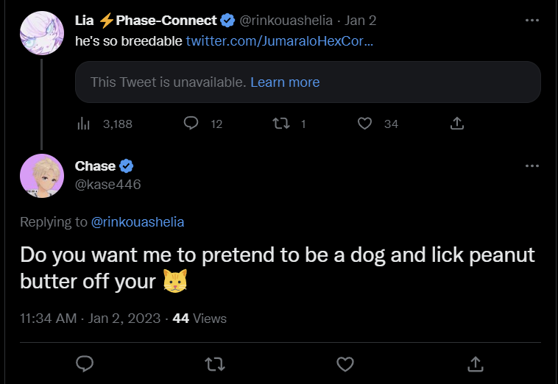Screen dimensions: 558x384
Task: Retweet Chase's reply
Action: (215, 364)
